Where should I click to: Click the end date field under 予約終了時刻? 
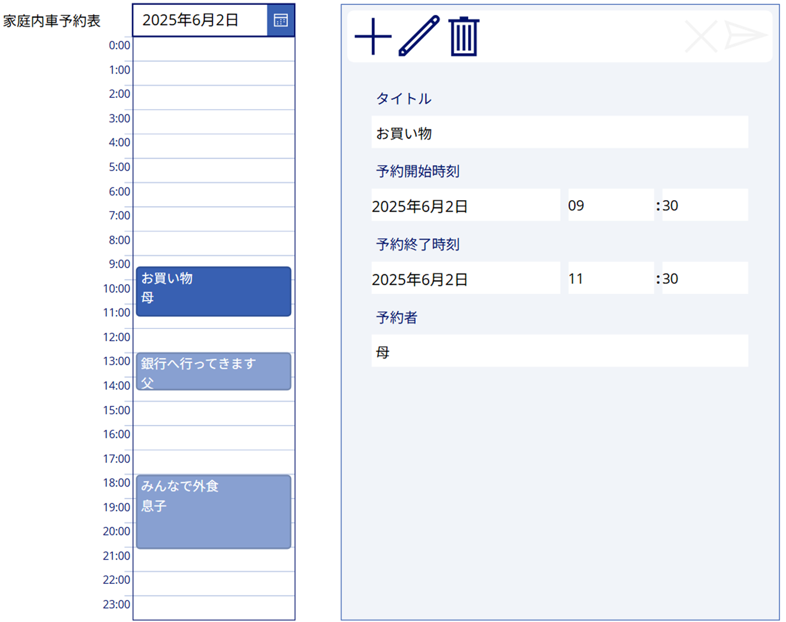click(x=465, y=278)
